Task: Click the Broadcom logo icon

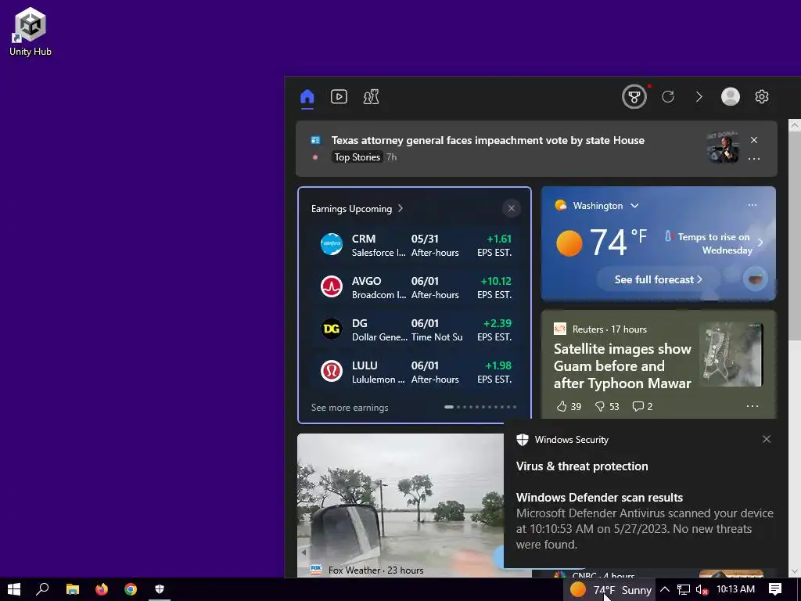Action: (332, 286)
